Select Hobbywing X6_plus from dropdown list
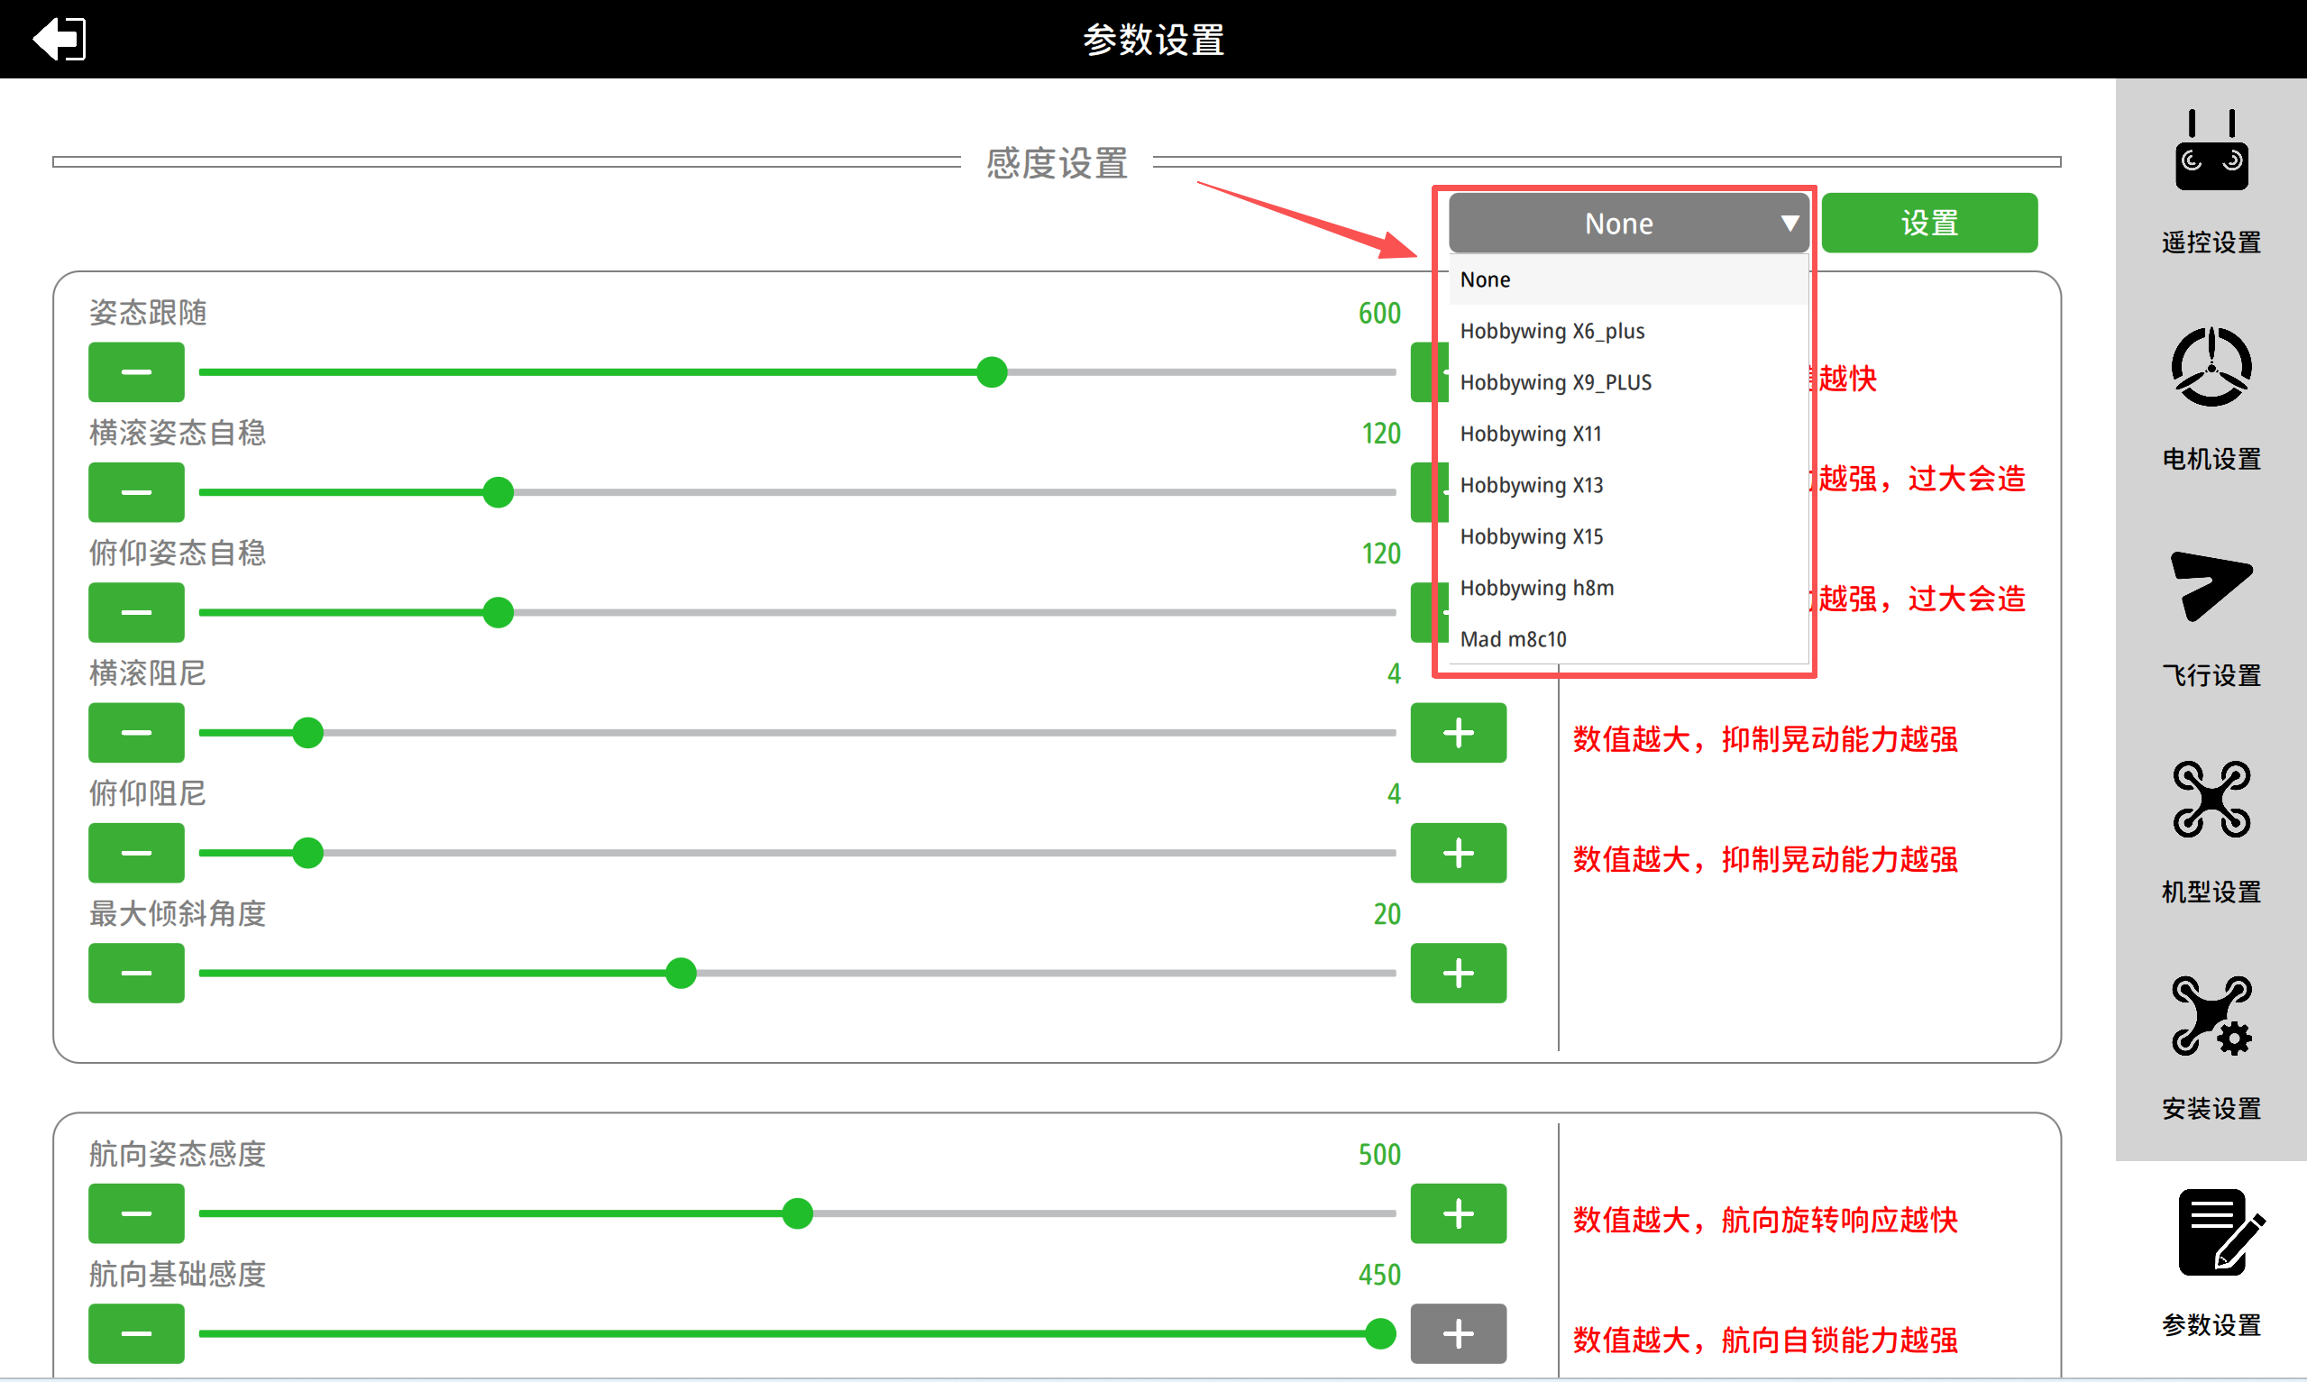This screenshot has width=2307, height=1382. tap(1552, 332)
